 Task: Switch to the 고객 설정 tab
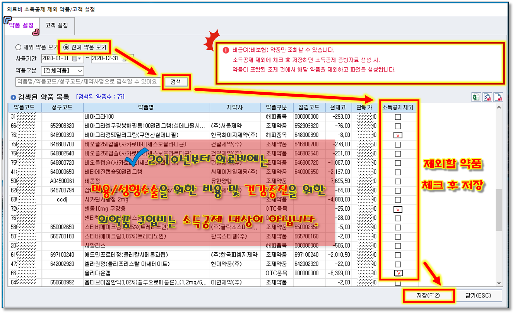coord(56,26)
